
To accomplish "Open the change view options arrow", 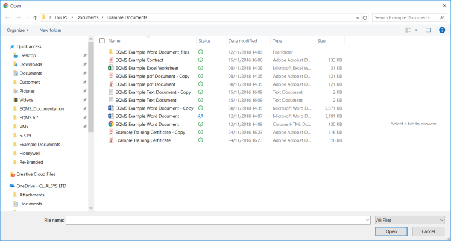I will click(x=416, y=30).
